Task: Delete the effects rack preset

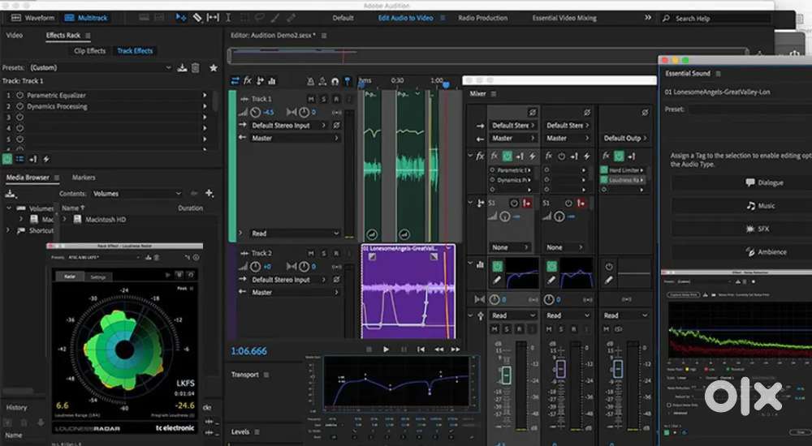Action: 195,68
